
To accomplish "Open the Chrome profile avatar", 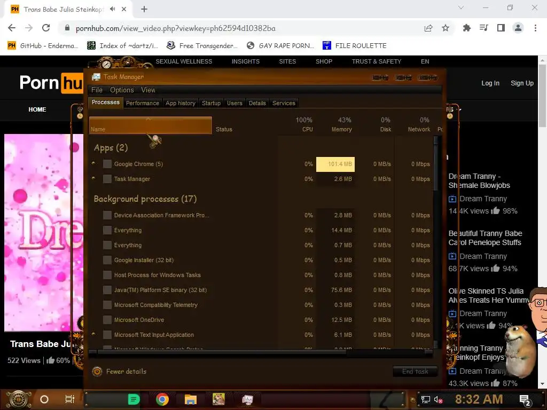I will pos(518,28).
